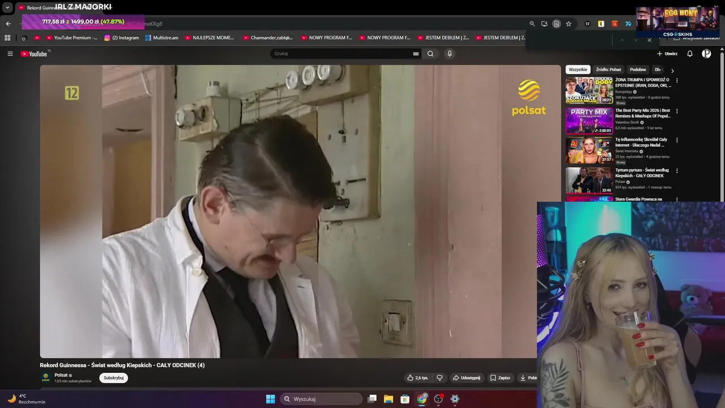Start voice search with the microphone icon
Screen dimensions: 725x408
[450, 54]
